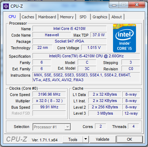Click the Tools button

[73, 139]
